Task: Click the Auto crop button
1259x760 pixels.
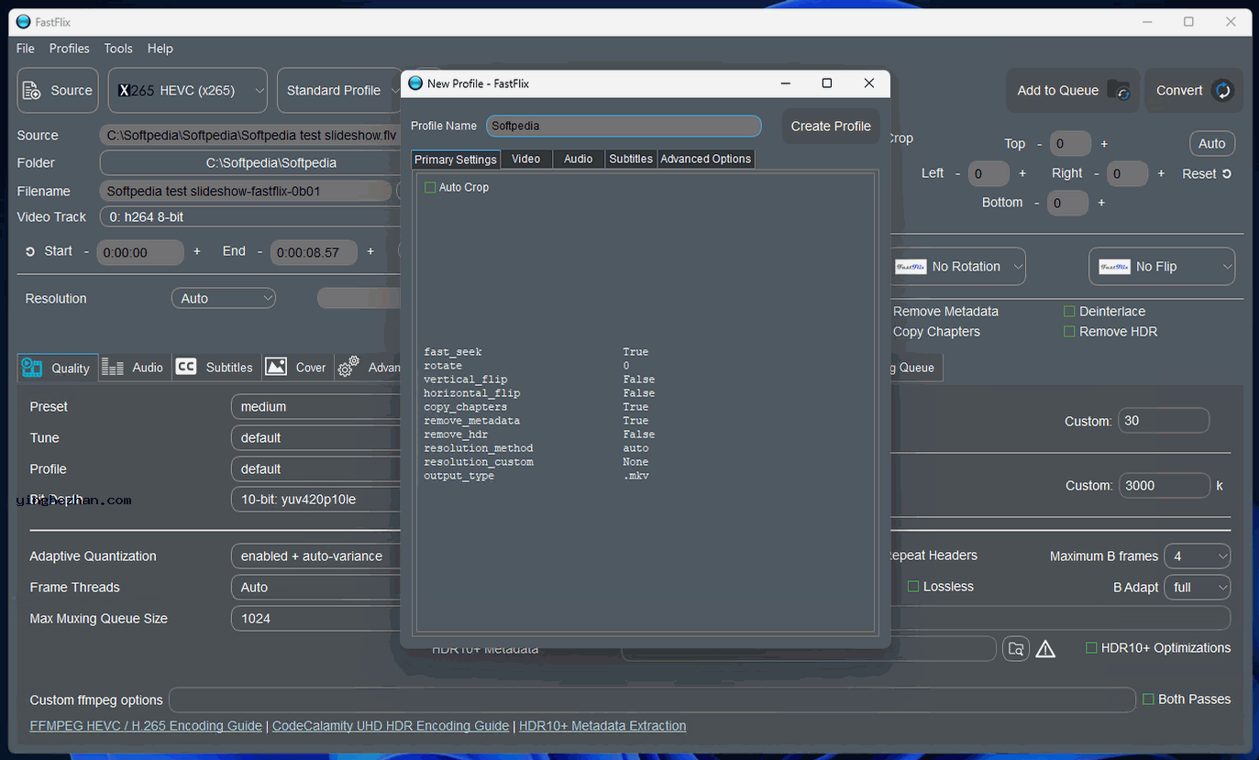Action: pos(1212,144)
